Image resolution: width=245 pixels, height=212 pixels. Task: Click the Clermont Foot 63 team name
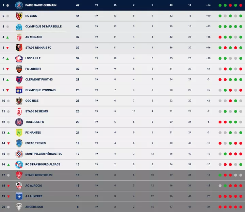point(39,79)
